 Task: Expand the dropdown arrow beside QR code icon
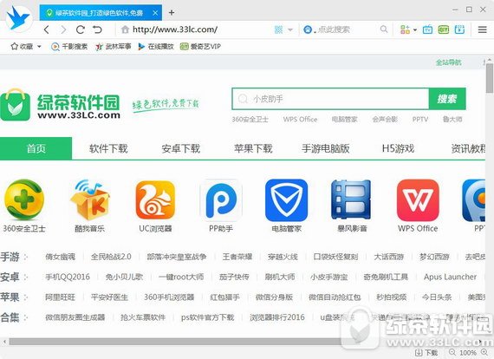click(290, 30)
